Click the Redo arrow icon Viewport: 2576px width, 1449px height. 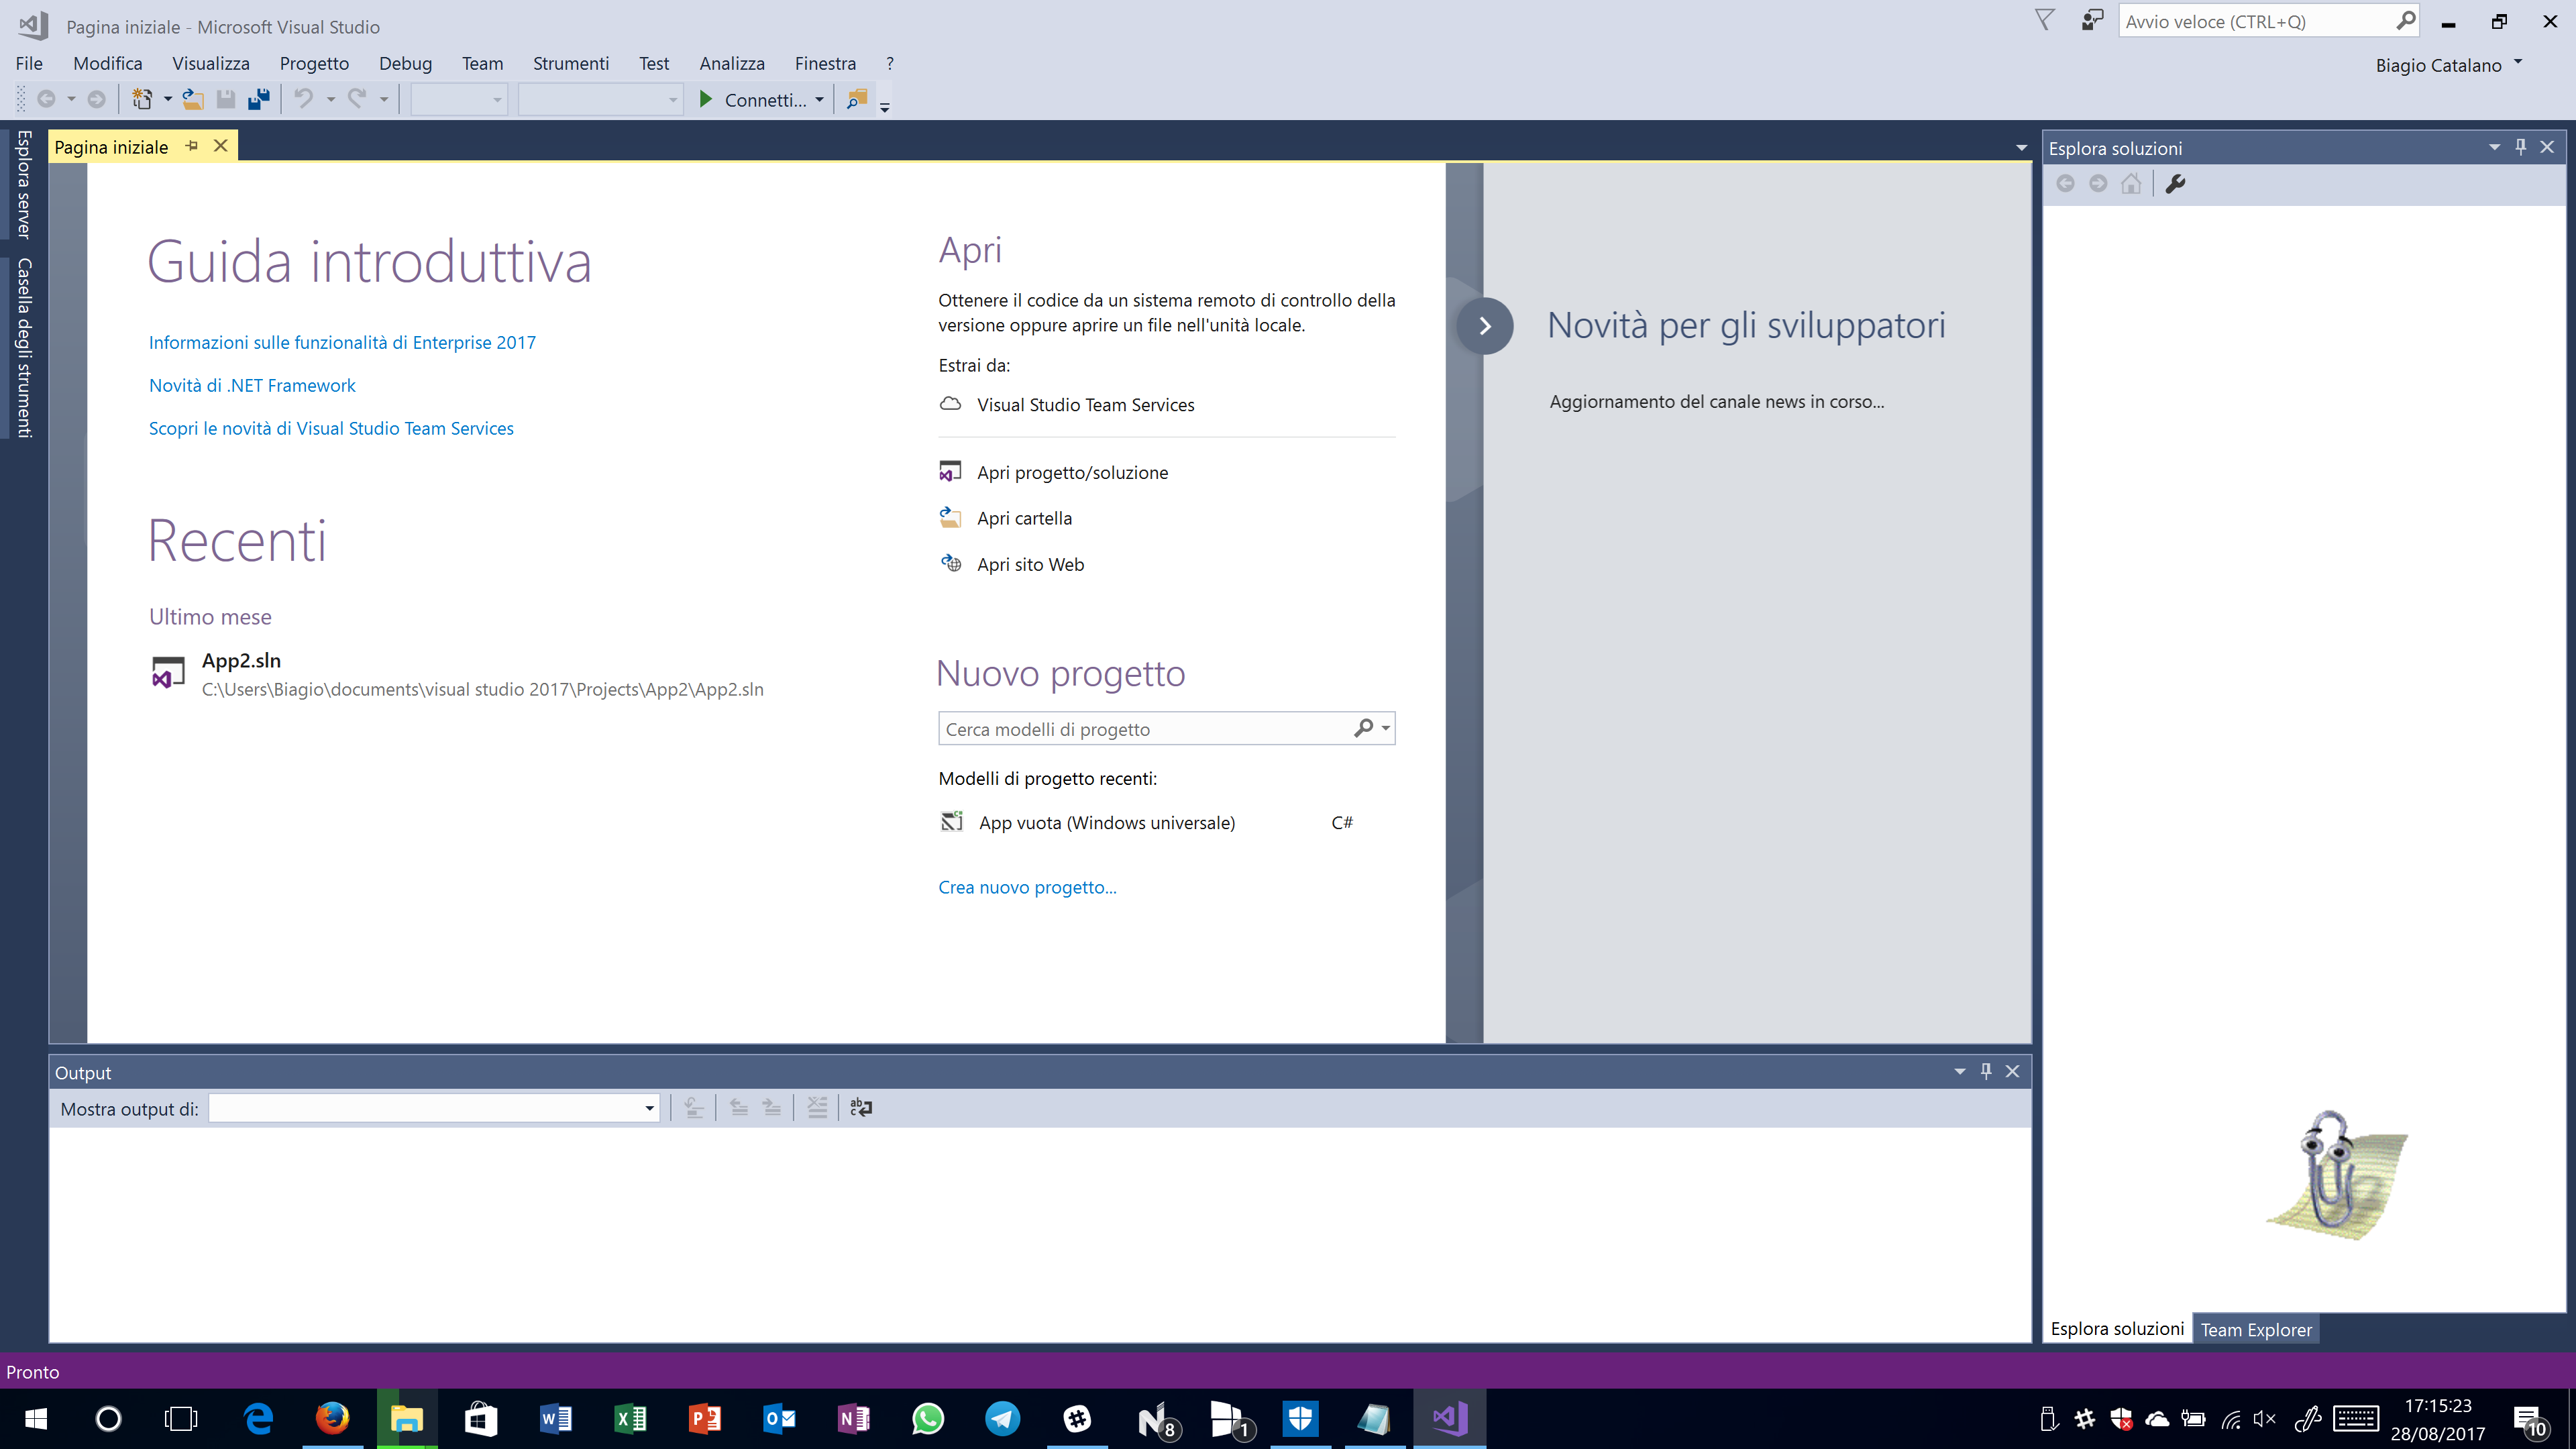[357, 99]
